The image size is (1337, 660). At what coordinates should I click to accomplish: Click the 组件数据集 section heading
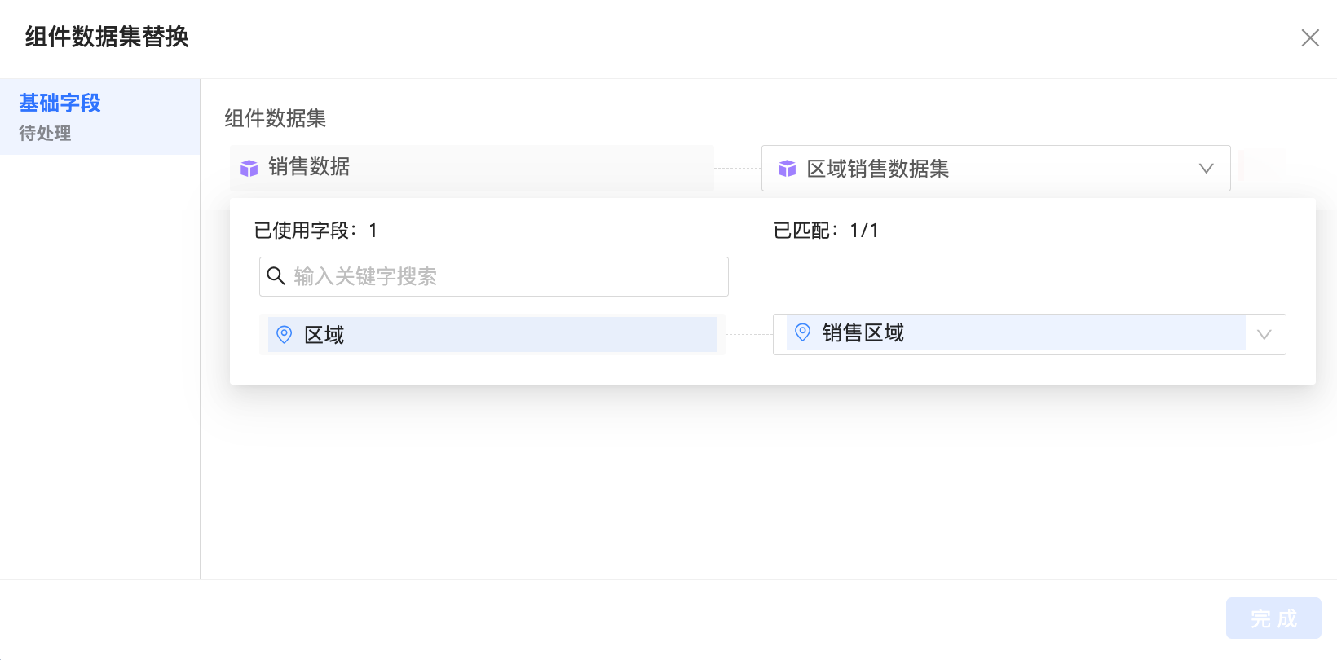coord(276,119)
